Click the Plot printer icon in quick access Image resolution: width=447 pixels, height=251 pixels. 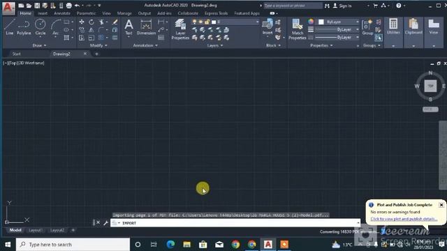click(x=68, y=6)
